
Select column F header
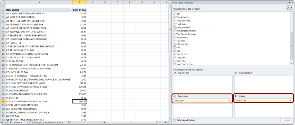tap(130, 2)
